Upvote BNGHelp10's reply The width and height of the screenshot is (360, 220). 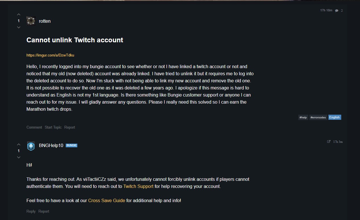[x=19, y=144]
